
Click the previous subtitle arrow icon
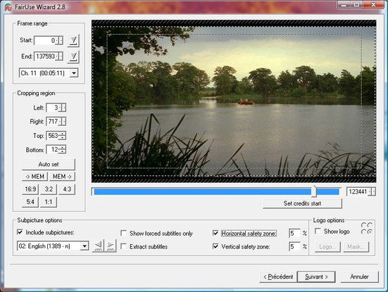98,246
